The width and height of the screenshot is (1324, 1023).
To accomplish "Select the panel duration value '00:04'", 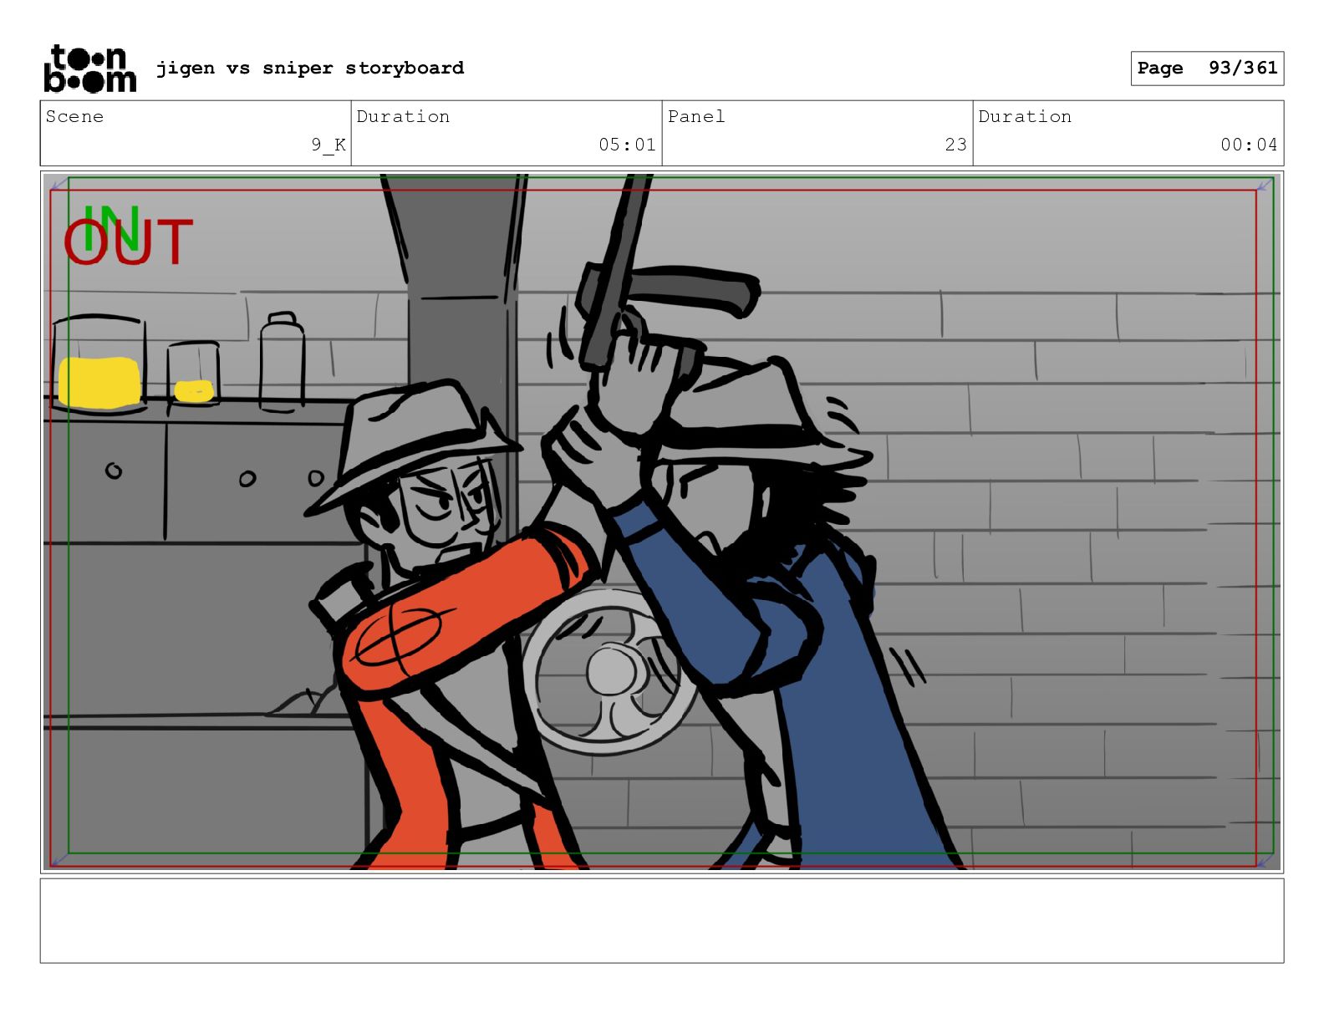I will [x=1249, y=145].
